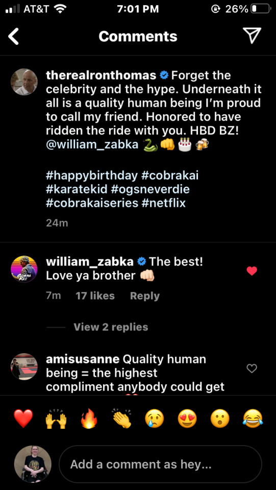Open therealronthomas profile picture
The height and width of the screenshot is (490, 276).
(x=24, y=82)
